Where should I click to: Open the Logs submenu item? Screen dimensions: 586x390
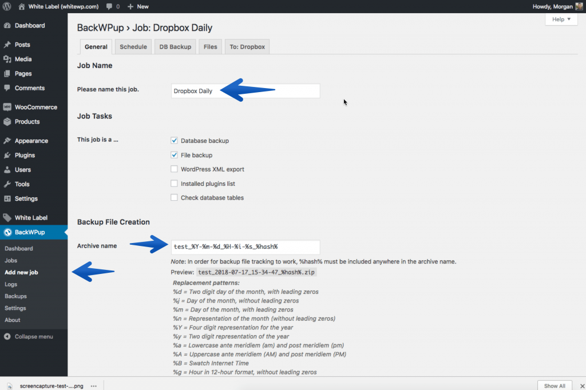(11, 284)
